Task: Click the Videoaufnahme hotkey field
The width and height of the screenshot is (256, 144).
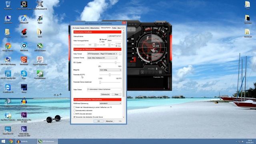Action: pos(114,36)
